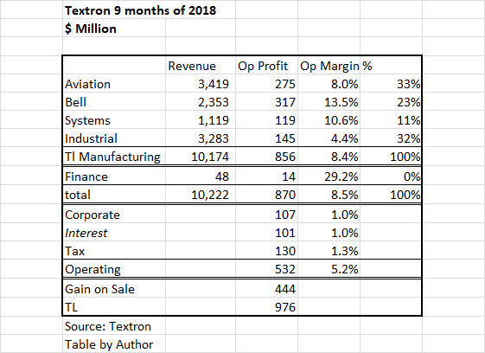Select Tax margin cell 1.3%
This screenshot has width=485, height=353.
coord(329,251)
